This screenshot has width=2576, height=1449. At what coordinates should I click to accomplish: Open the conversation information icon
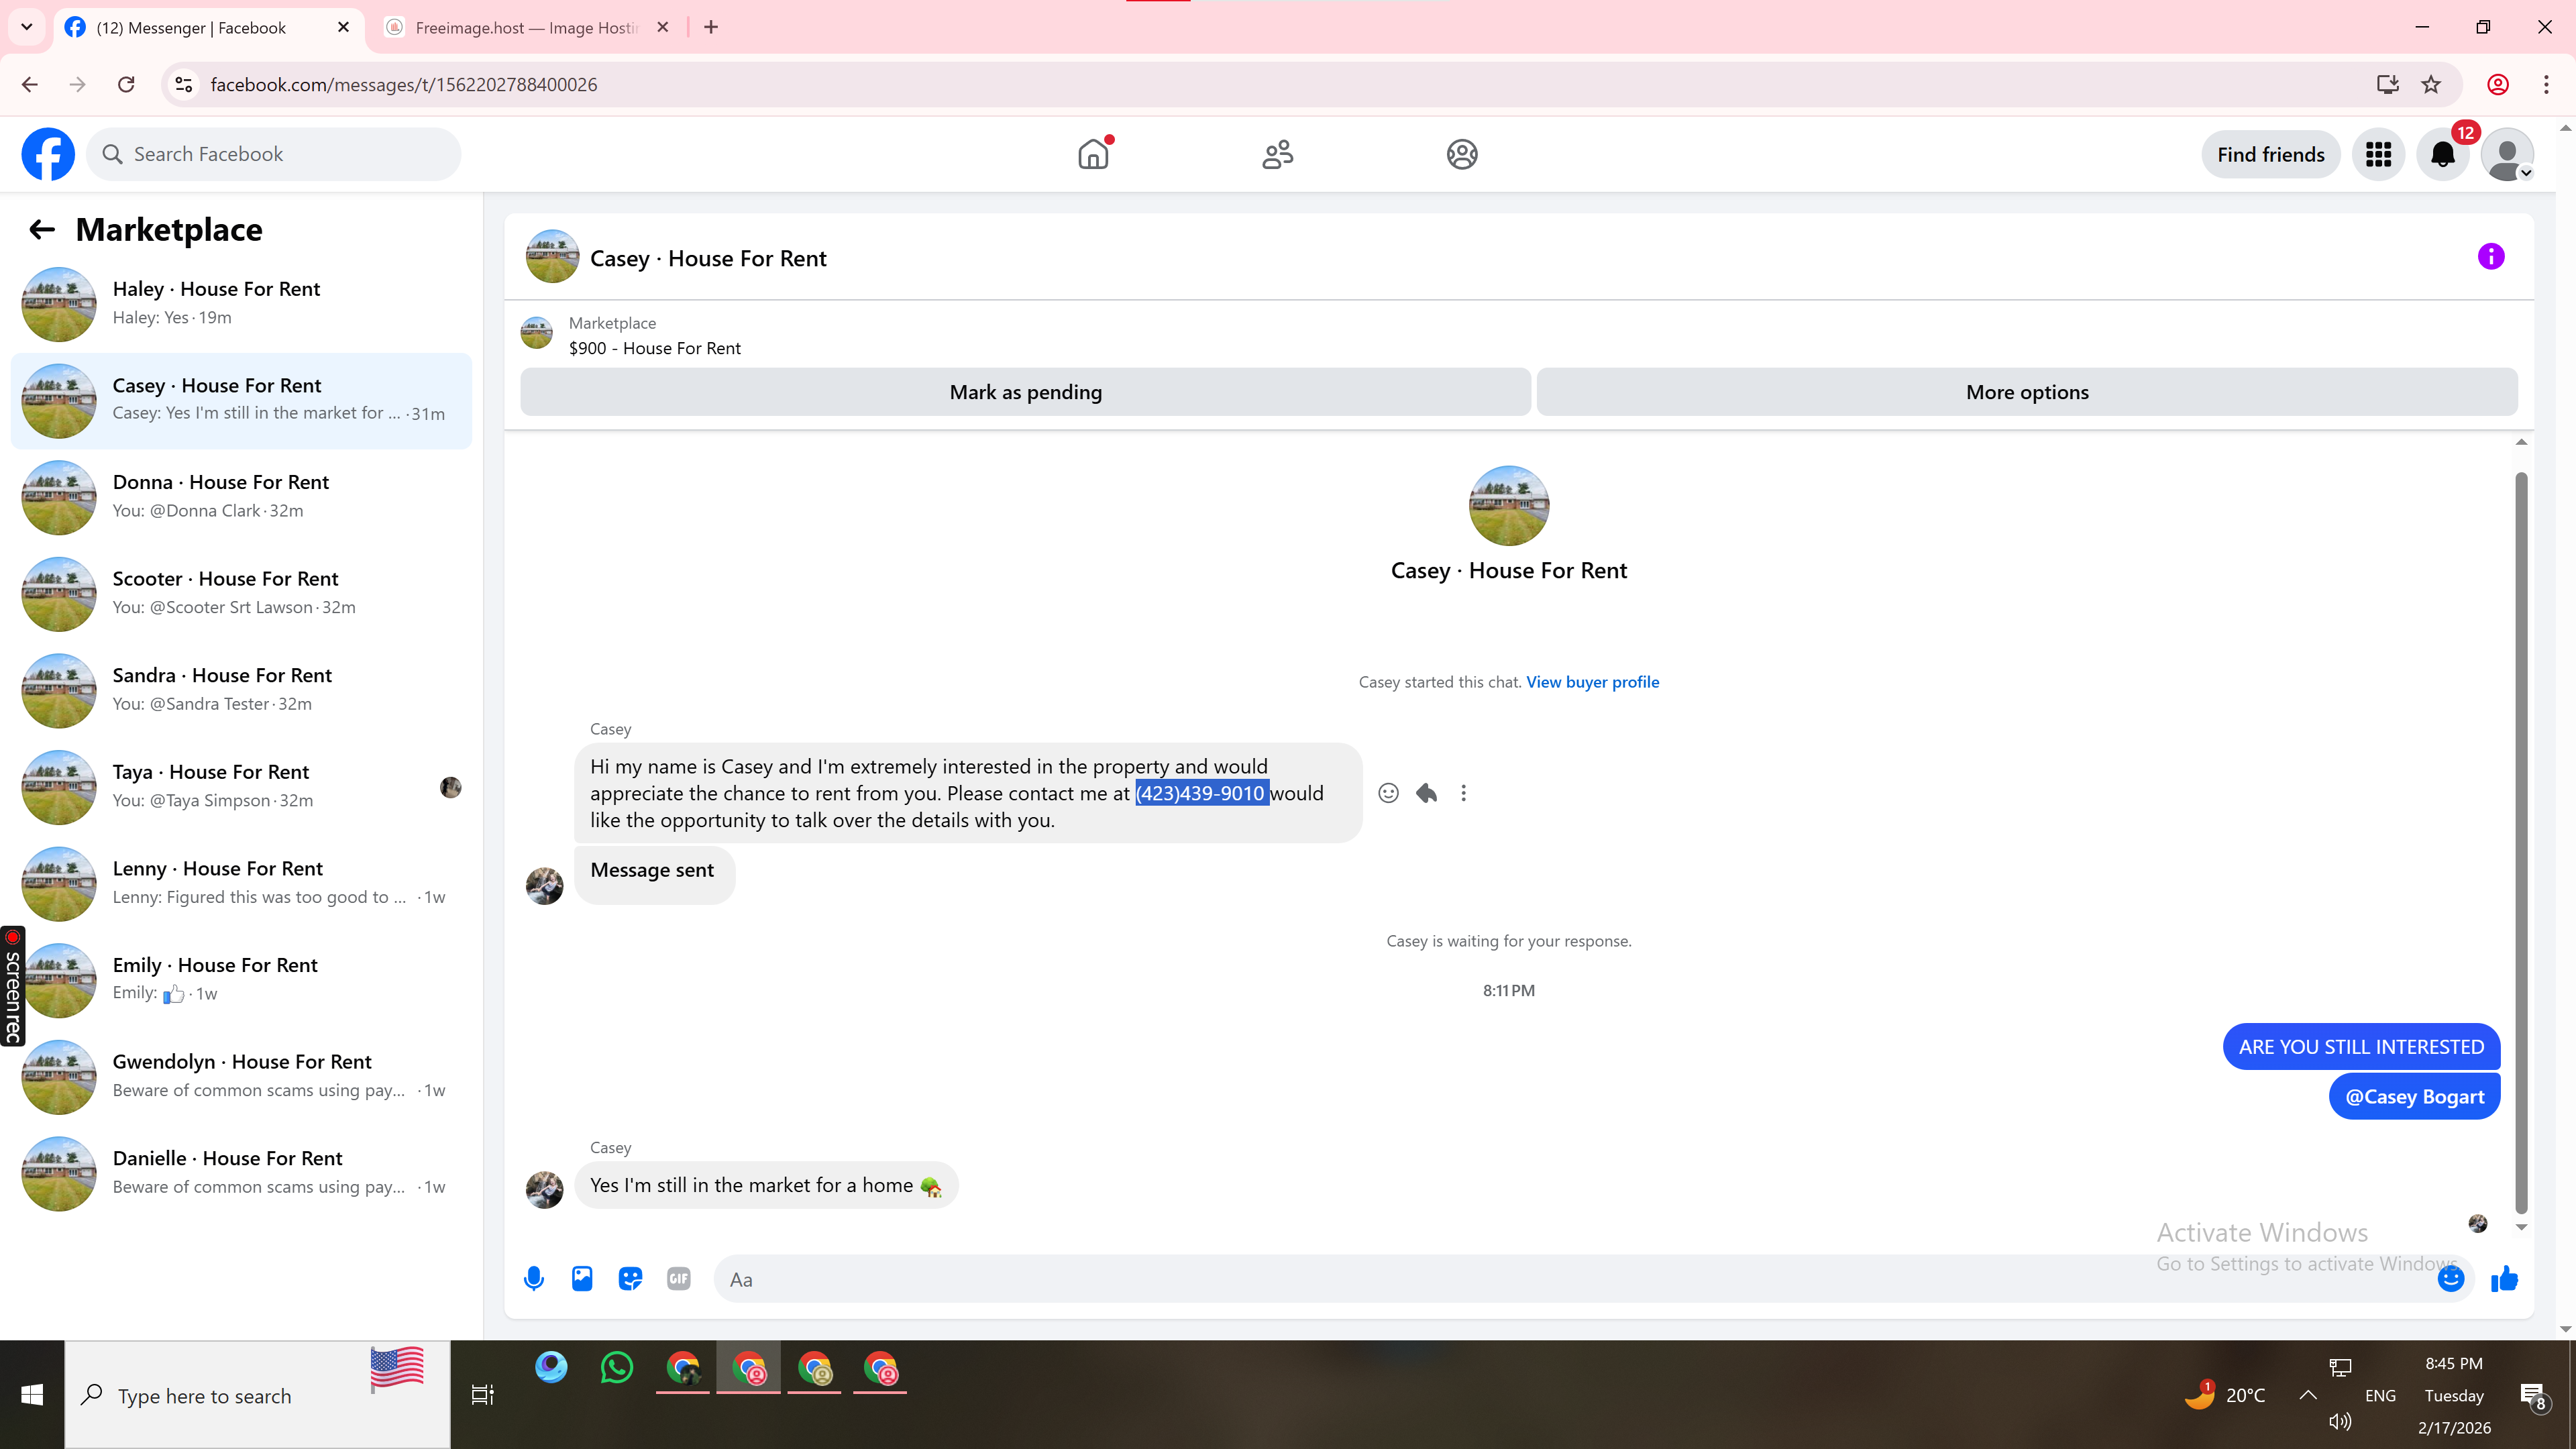[2490, 257]
